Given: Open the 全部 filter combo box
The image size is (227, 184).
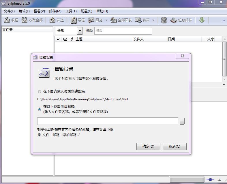Looking at the screenshot, I should click(x=69, y=31).
